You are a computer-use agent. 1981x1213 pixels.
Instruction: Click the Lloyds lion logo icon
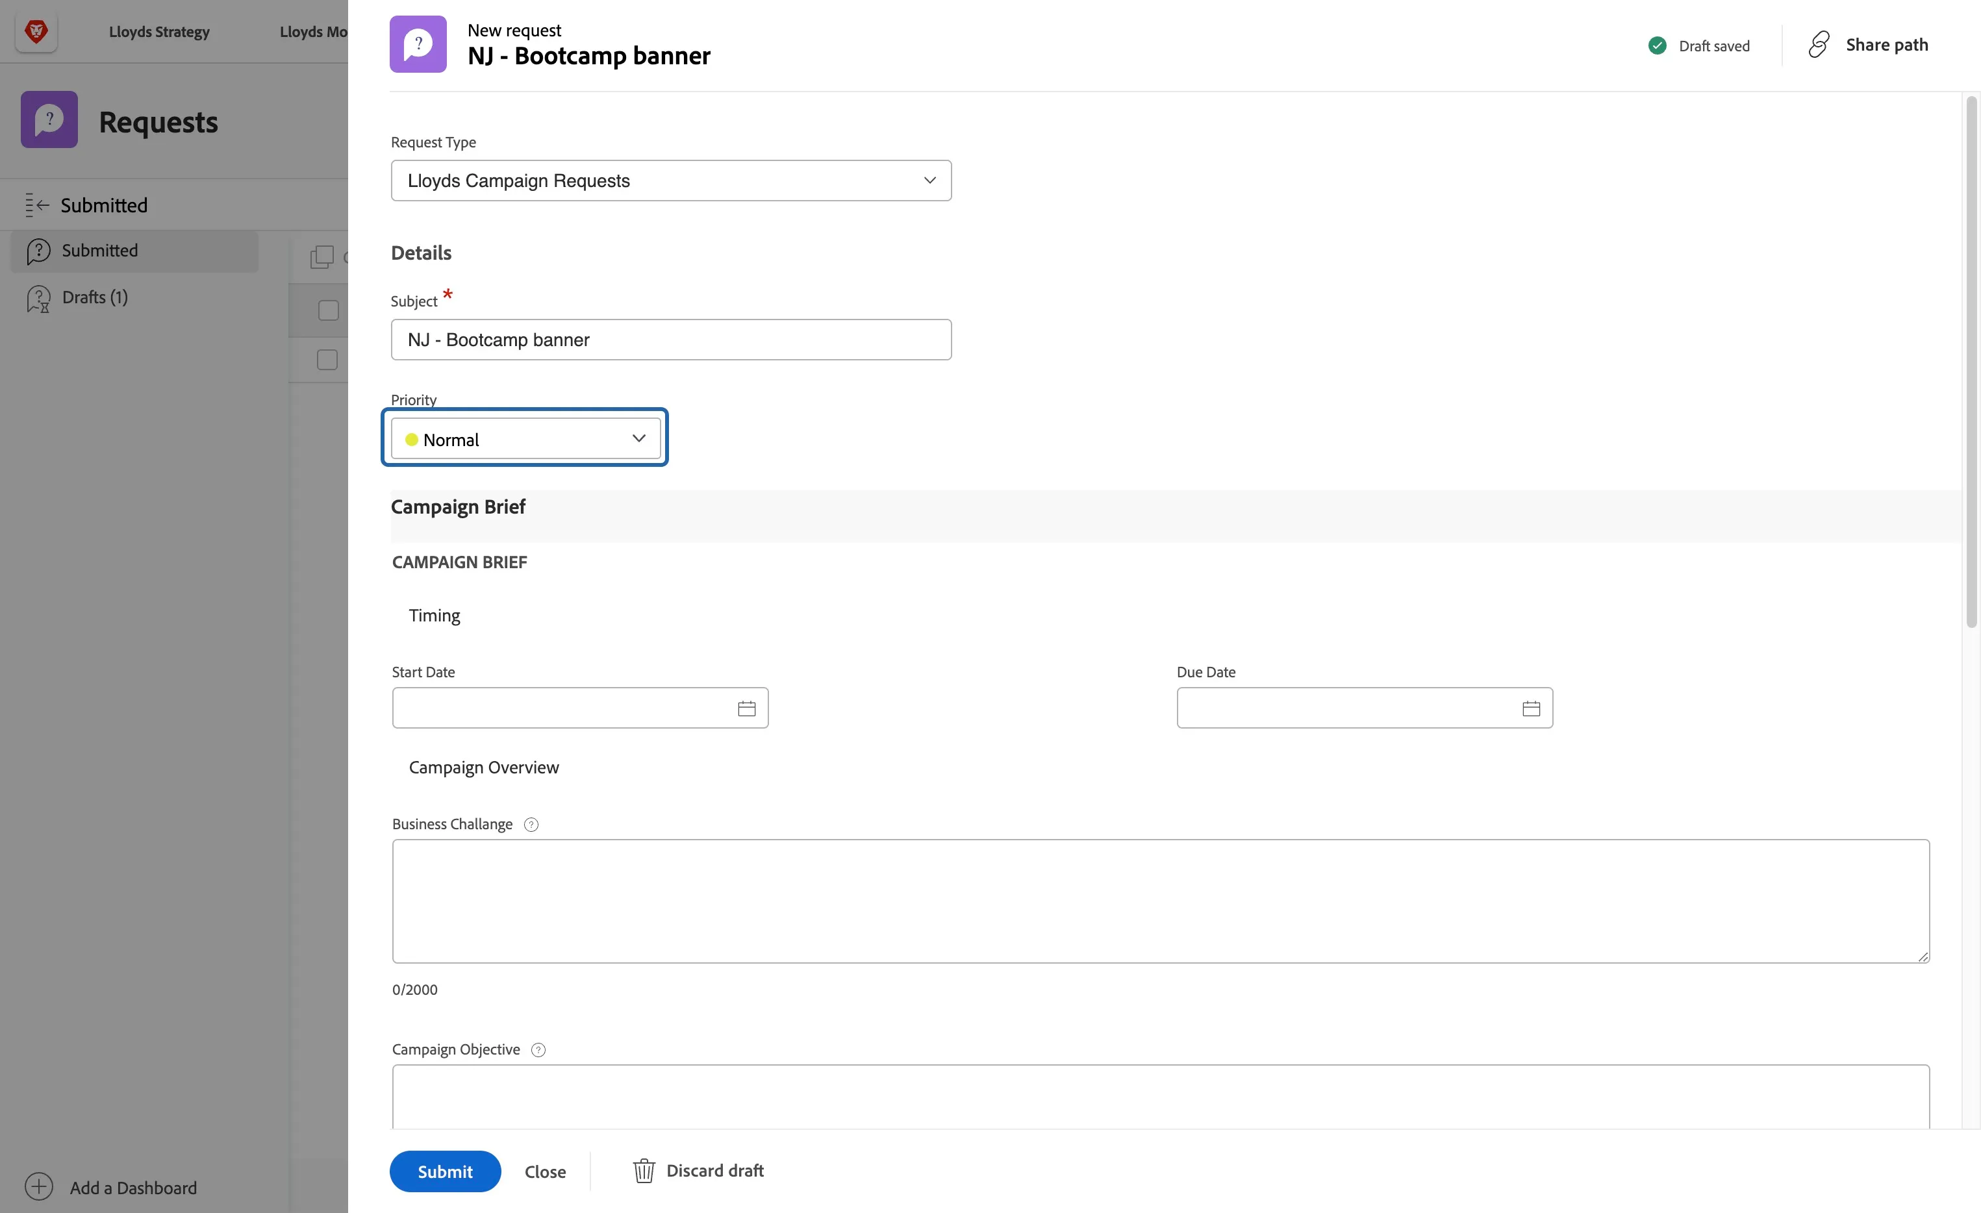click(36, 31)
